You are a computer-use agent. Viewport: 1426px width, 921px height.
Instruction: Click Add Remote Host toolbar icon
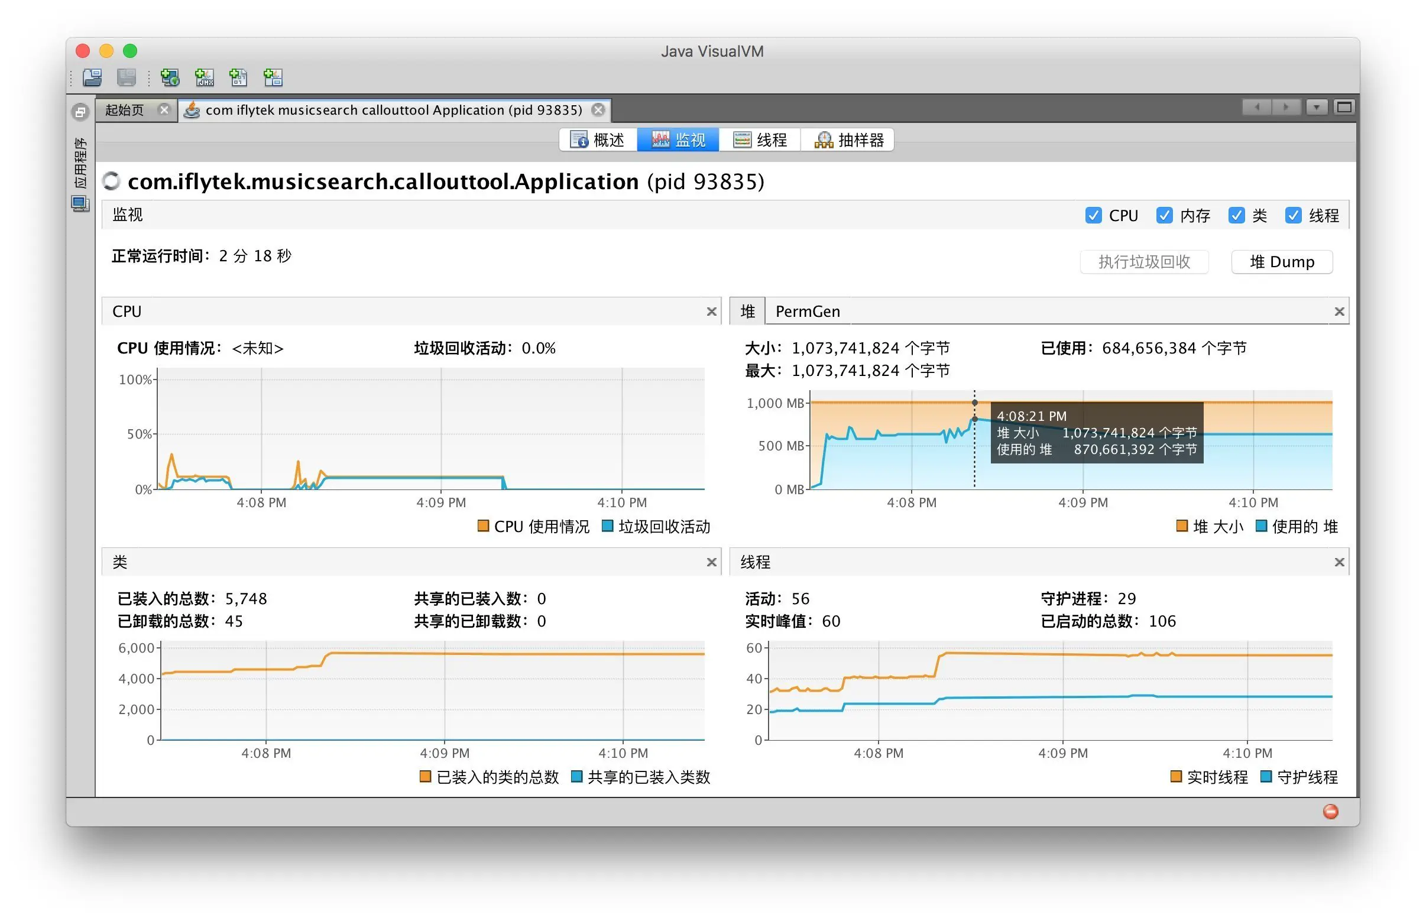[170, 77]
